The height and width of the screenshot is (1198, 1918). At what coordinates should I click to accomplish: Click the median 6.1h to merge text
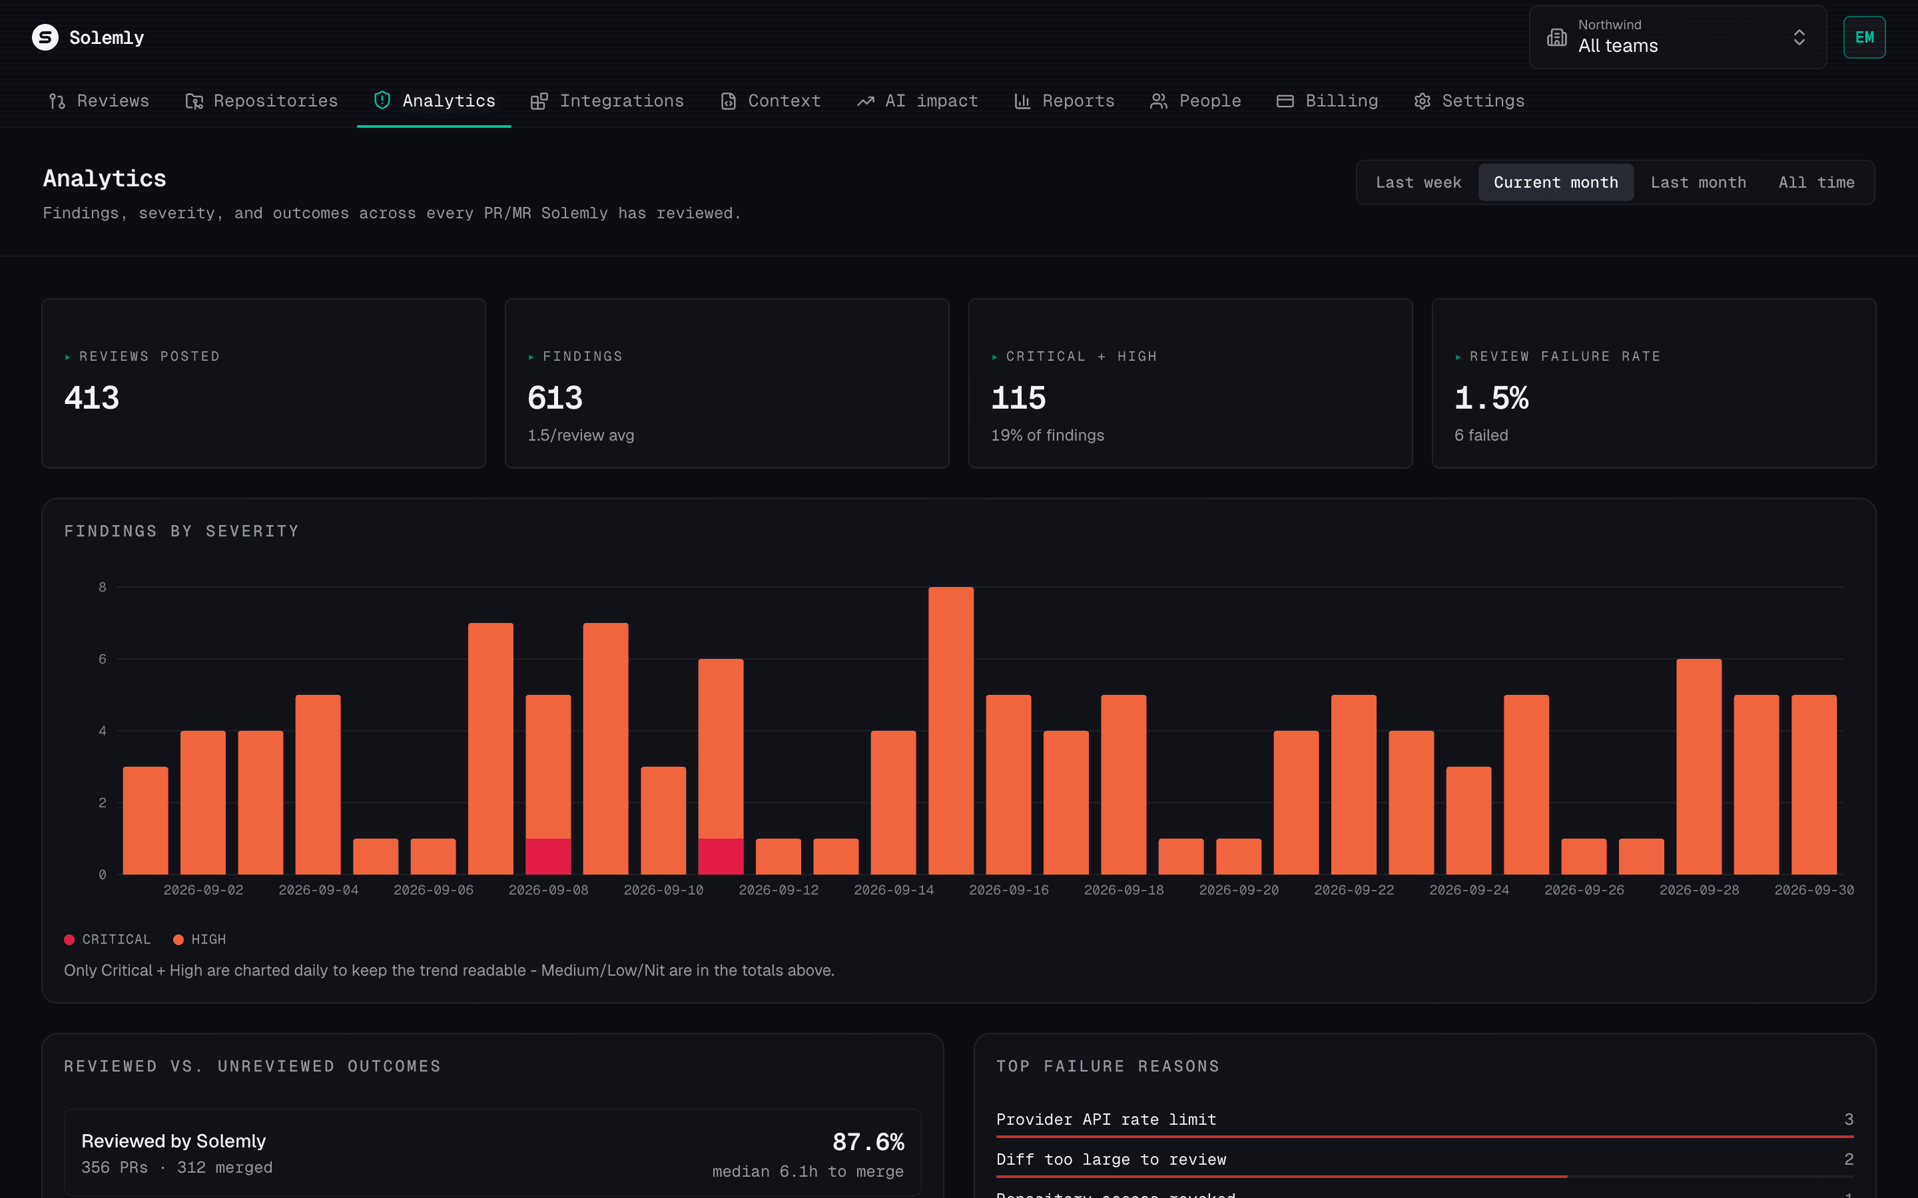(x=808, y=1171)
